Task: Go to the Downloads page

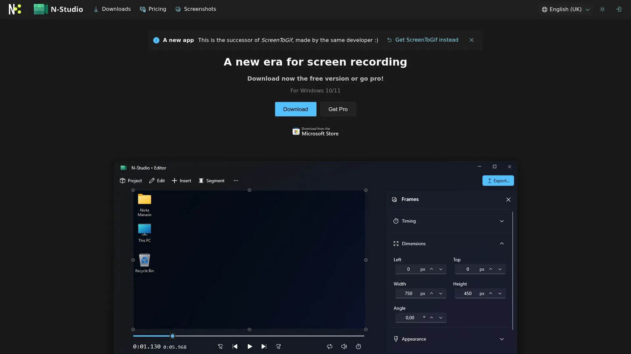Action: 112,9
